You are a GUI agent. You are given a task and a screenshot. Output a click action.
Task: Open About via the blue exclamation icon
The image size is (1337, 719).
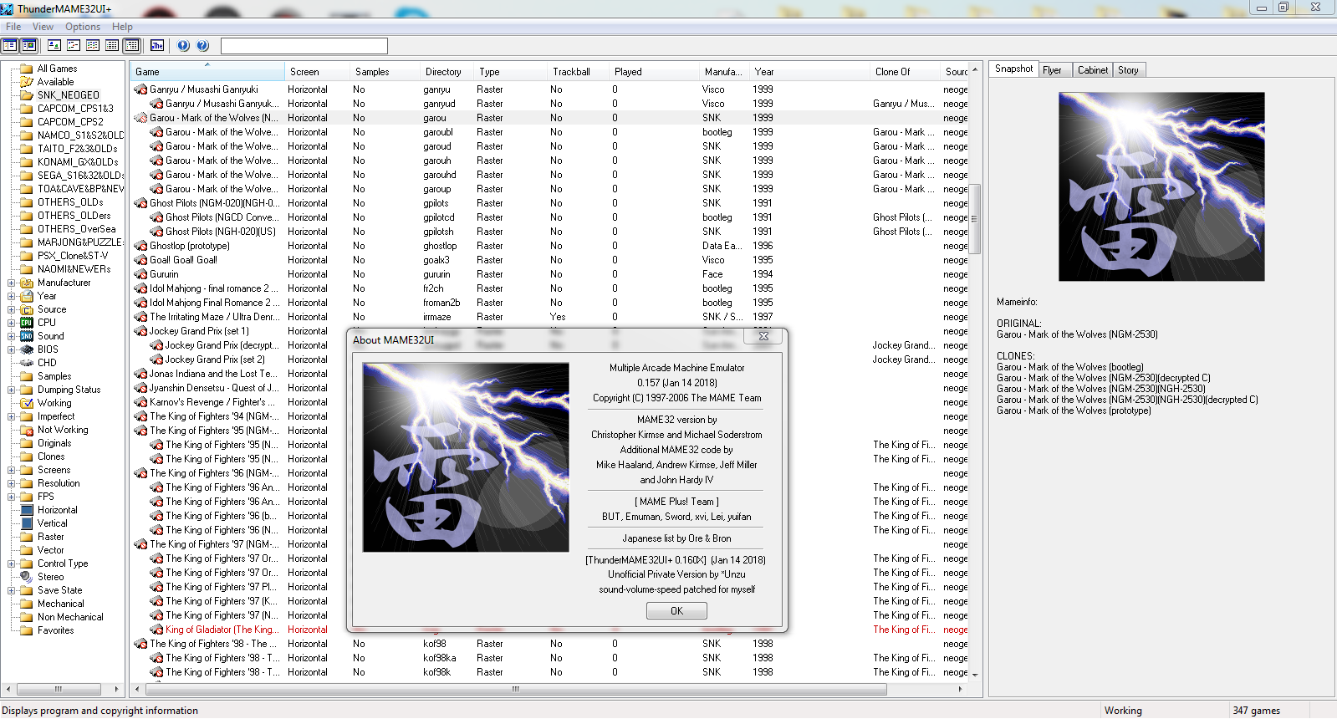click(x=183, y=45)
